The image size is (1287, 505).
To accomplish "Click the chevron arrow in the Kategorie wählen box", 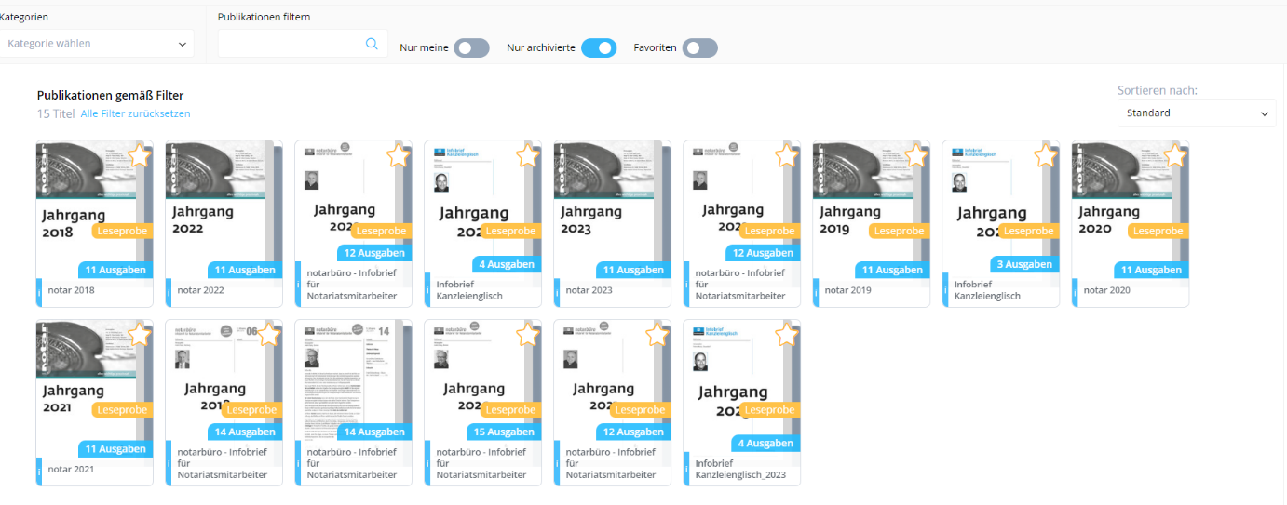I will click(x=182, y=44).
